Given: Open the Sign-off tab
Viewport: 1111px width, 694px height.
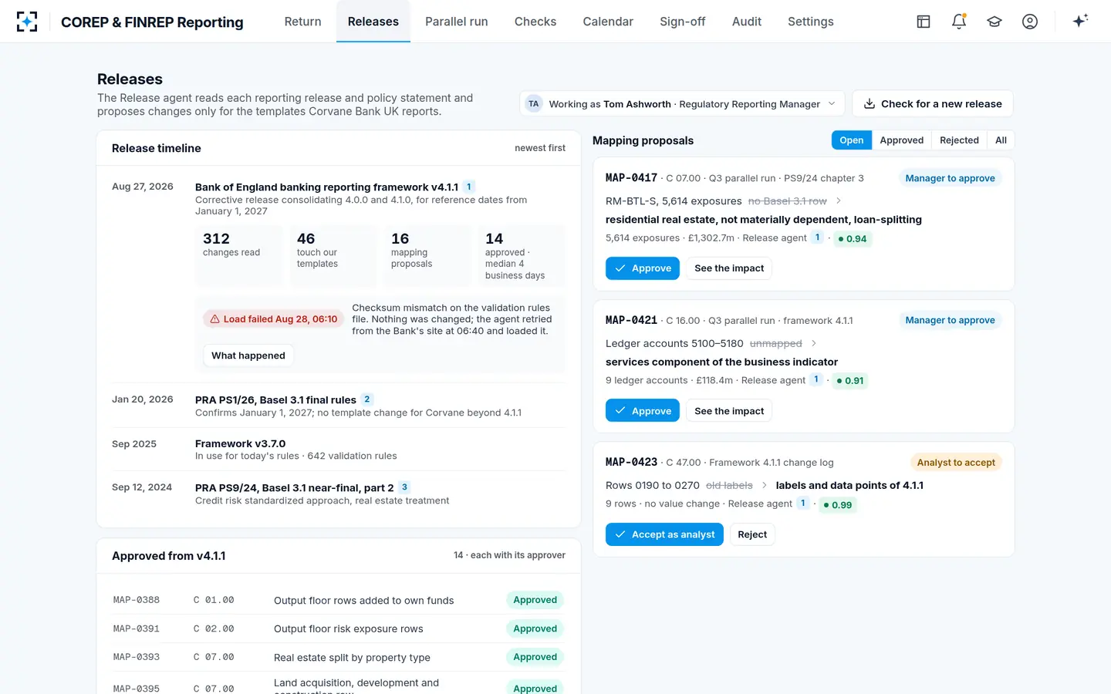Looking at the screenshot, I should tap(683, 22).
